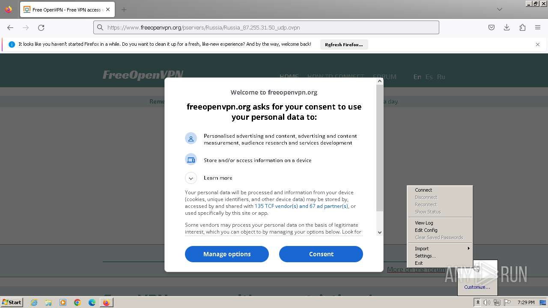This screenshot has height=308, width=548.
Task: Click the search magnifier in address bar
Action: pos(100,27)
